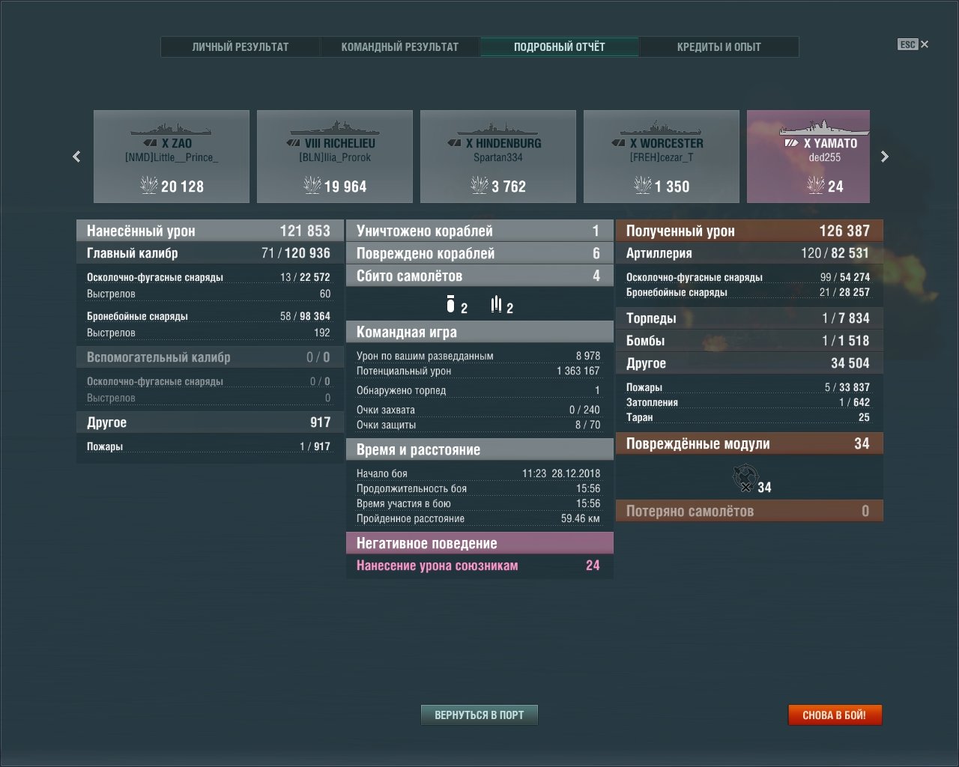This screenshot has width=959, height=767.
Task: Click the battleship class icon next to X YAMATO
Action: click(x=791, y=143)
